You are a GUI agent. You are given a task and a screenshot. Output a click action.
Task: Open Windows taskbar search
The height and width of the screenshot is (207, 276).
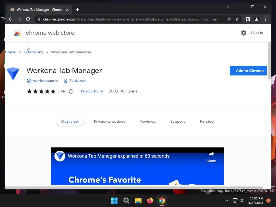pos(126,201)
